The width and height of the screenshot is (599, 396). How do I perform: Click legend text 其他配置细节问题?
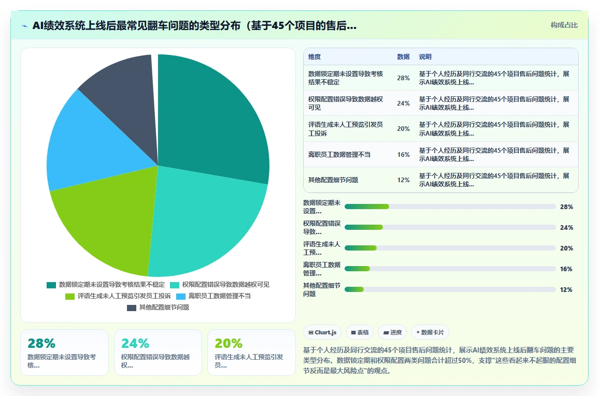164,307
